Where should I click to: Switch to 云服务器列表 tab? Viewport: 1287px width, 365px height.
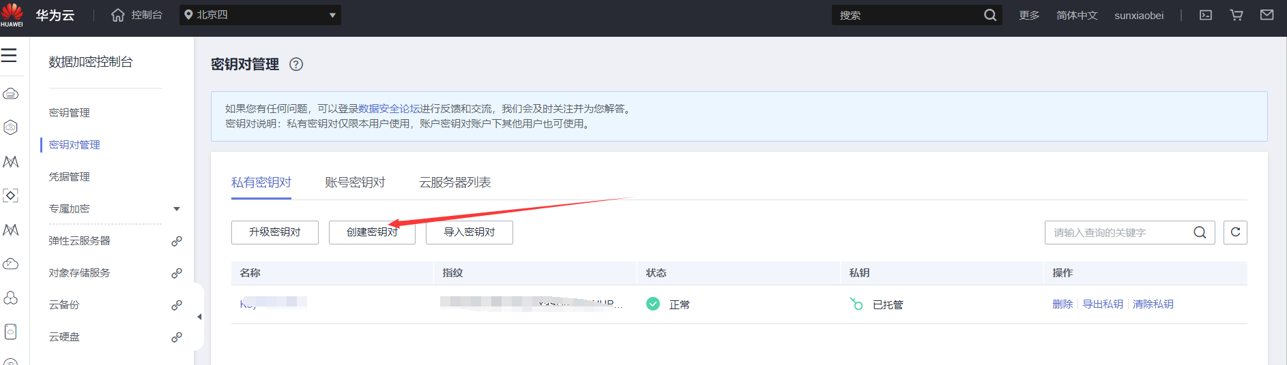(455, 182)
